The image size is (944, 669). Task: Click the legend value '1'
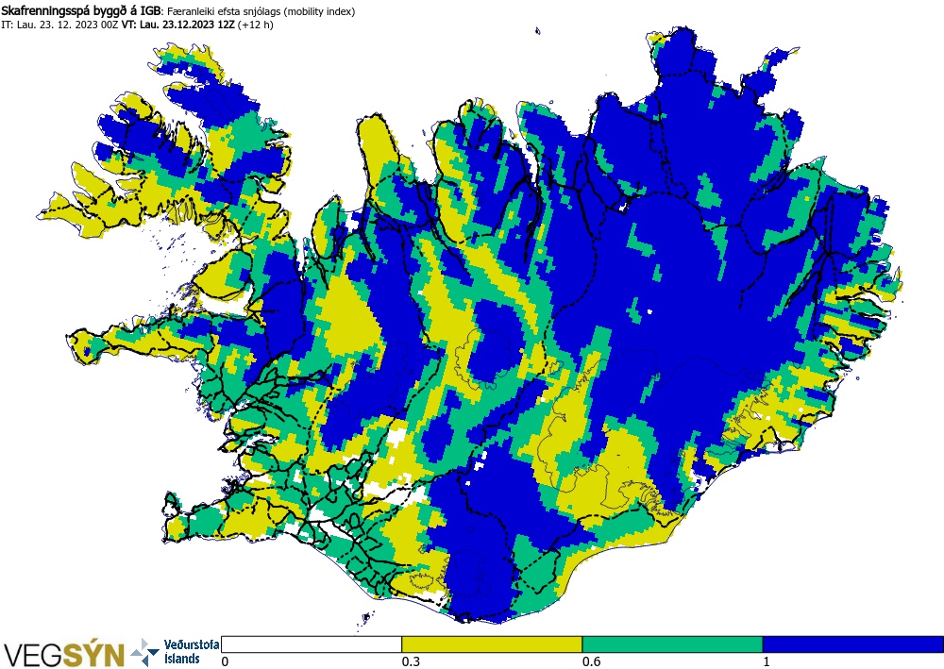767,661
